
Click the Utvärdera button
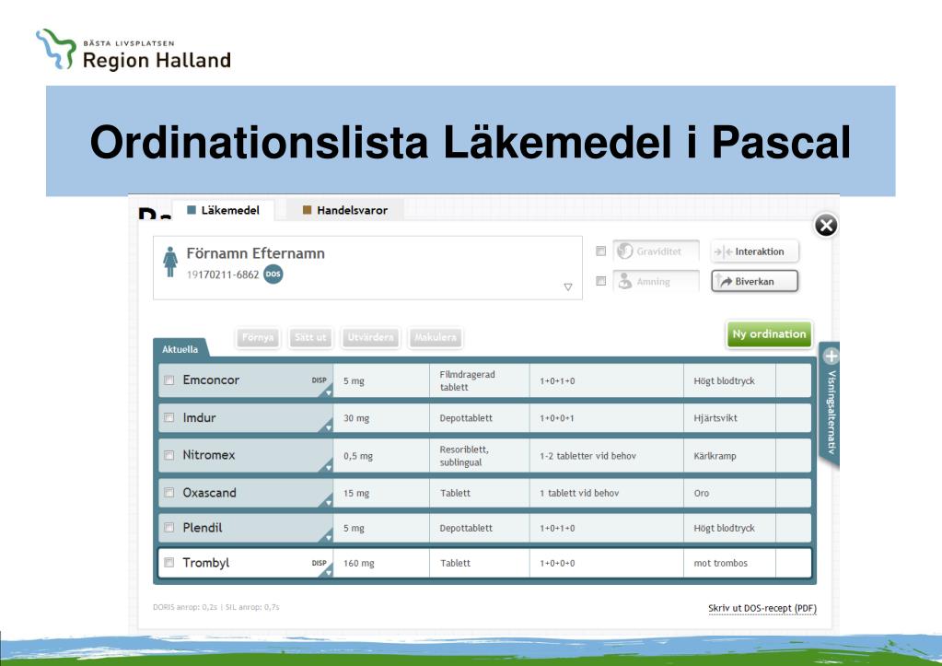(x=370, y=337)
